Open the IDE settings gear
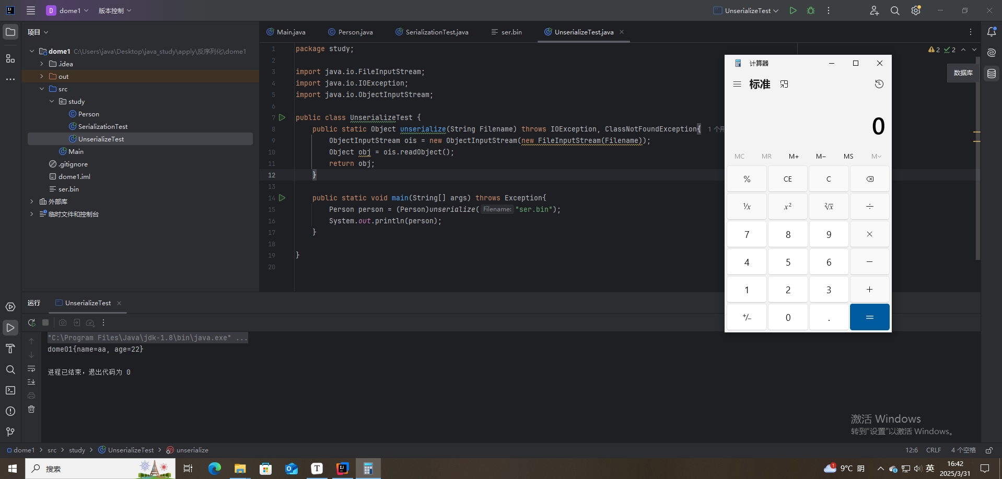Screen dimensions: 1002x479 pyautogui.click(x=916, y=10)
